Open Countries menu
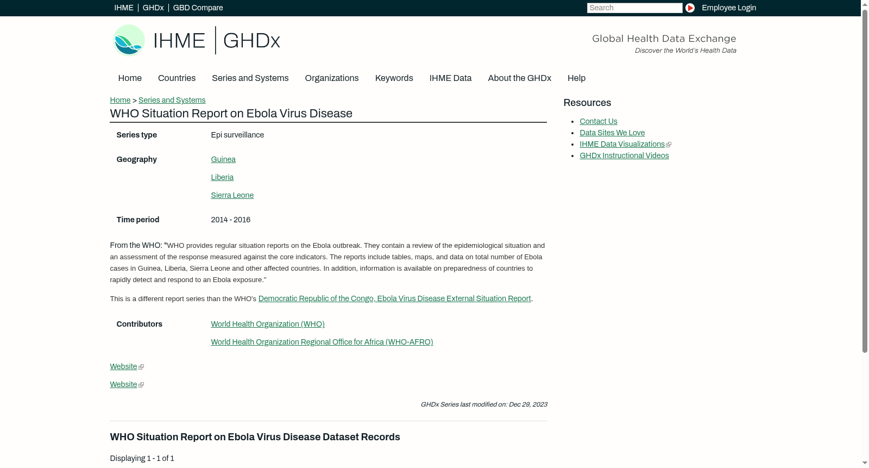The width and height of the screenshot is (869, 468). tap(177, 78)
